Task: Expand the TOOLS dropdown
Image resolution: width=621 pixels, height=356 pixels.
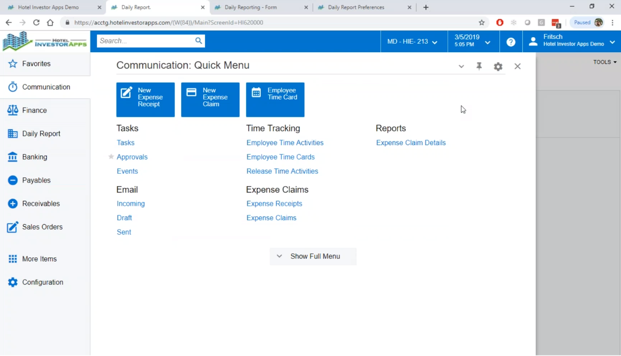Action: [x=605, y=62]
